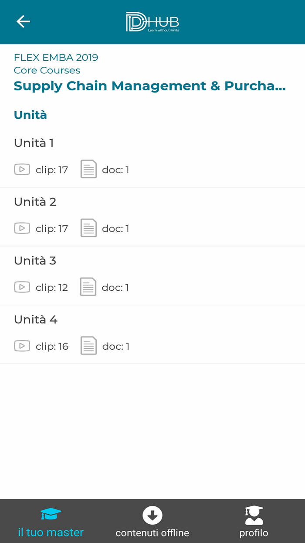Click the Supply Chain Management course title
The image size is (305, 543).
pyautogui.click(x=150, y=86)
